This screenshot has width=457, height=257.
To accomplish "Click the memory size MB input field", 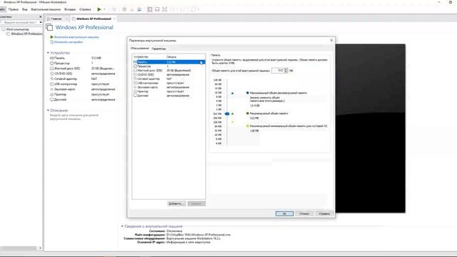I will pos(278,71).
